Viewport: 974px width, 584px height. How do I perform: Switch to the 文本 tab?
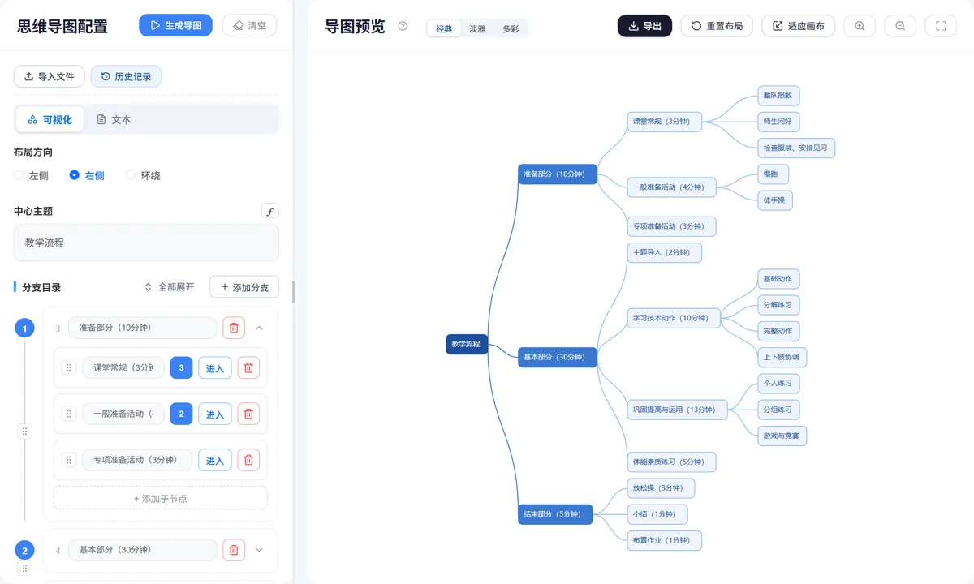coord(114,119)
